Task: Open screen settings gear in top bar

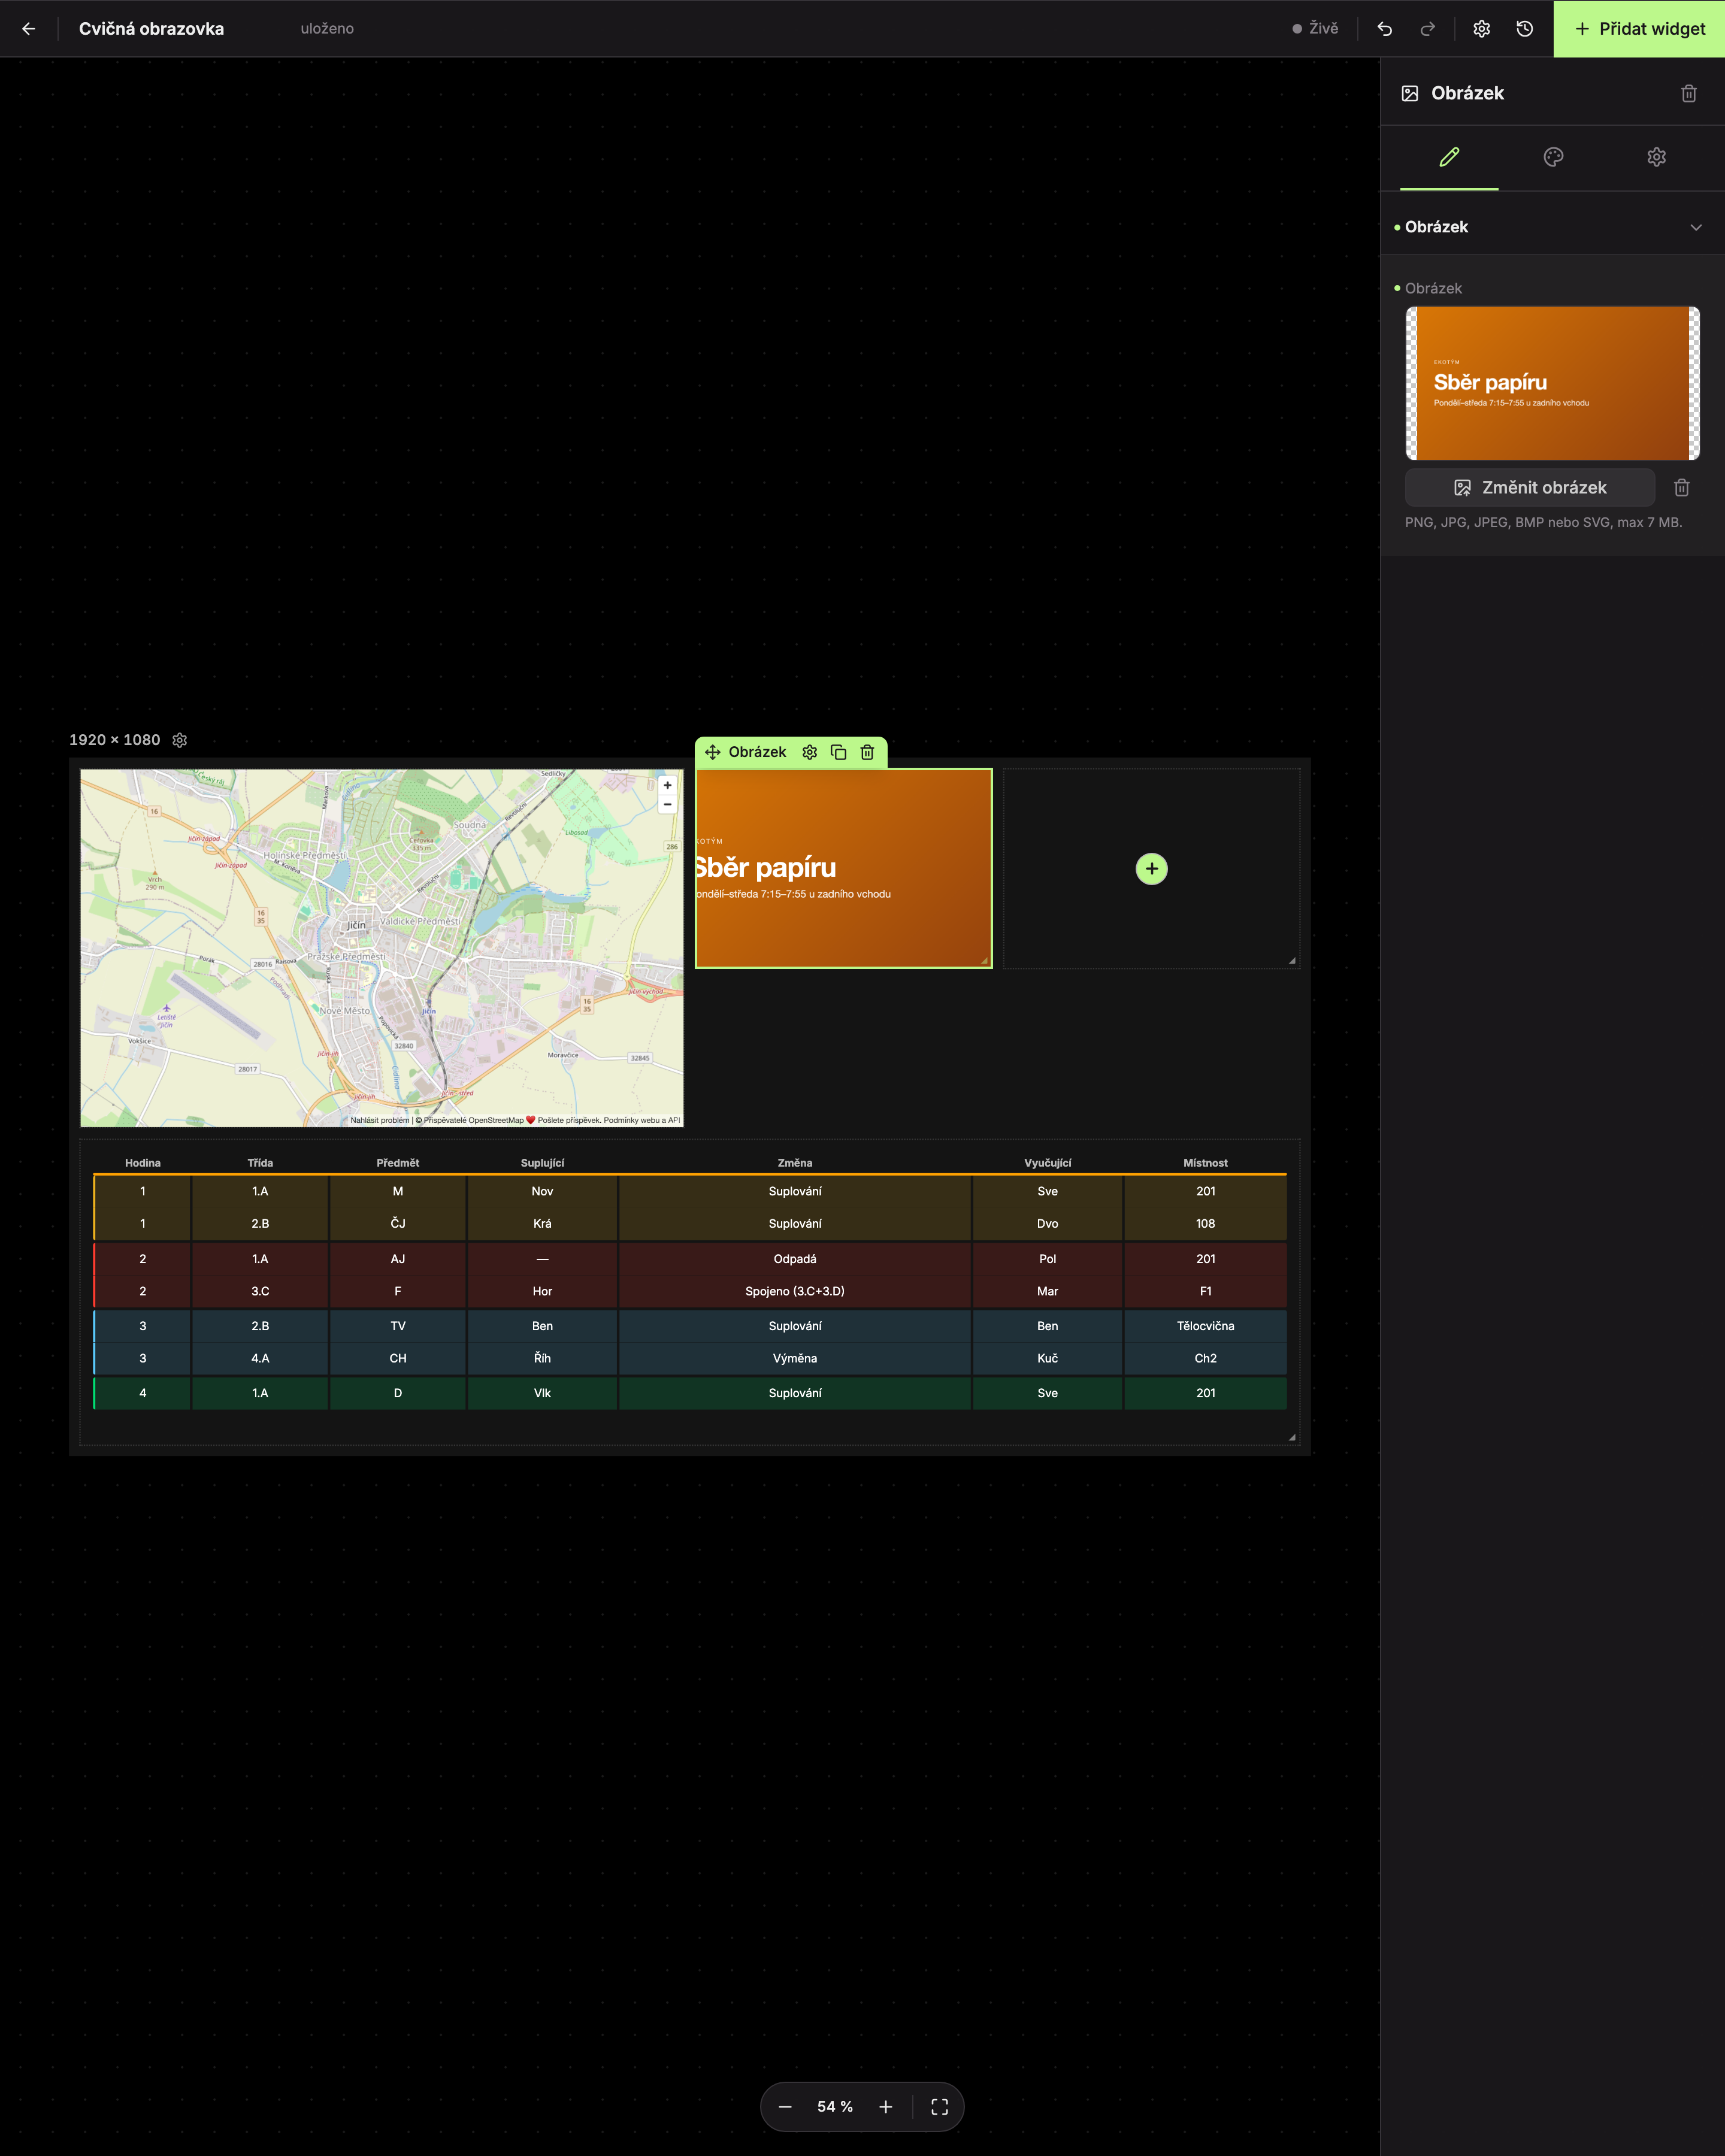Action: pos(1481,29)
